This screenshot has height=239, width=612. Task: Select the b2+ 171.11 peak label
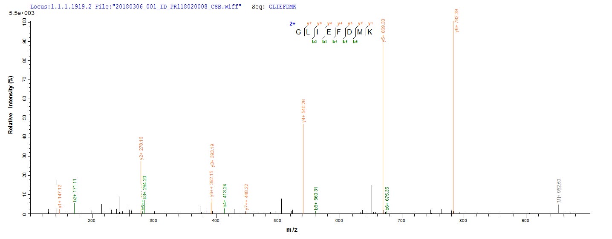pos(75,190)
